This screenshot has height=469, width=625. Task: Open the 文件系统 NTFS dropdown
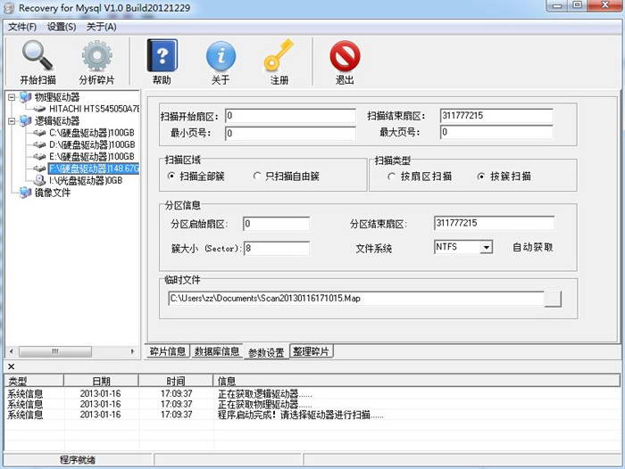(x=486, y=247)
